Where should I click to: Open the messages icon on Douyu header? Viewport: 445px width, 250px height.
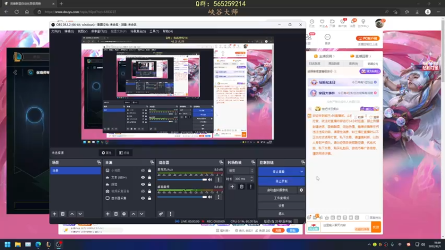point(353,23)
